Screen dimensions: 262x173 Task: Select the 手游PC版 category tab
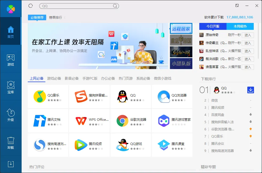(x=90, y=78)
